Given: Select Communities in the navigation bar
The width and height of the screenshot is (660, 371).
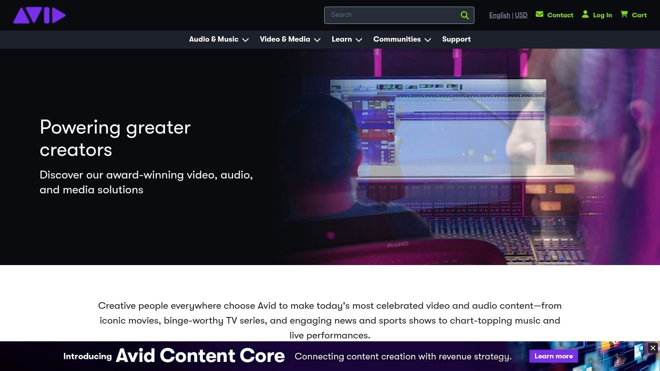Looking at the screenshot, I should 397,39.
